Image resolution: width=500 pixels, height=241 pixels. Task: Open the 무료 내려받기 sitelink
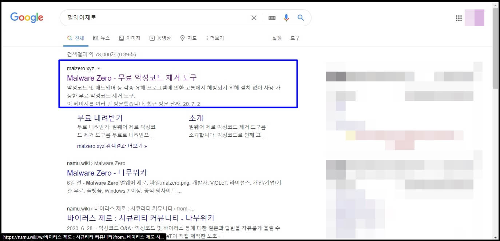[100, 118]
